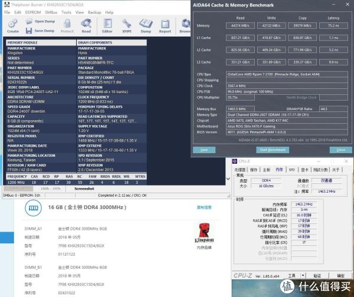Click the CPU Type field in AIDA64
354x297 pixels.
point(287,74)
